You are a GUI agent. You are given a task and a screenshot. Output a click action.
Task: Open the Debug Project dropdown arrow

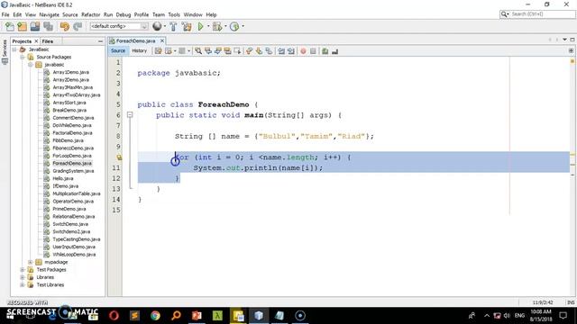(x=225, y=26)
